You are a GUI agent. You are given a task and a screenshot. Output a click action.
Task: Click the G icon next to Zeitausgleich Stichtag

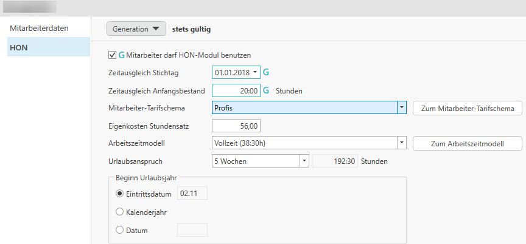[x=266, y=72]
